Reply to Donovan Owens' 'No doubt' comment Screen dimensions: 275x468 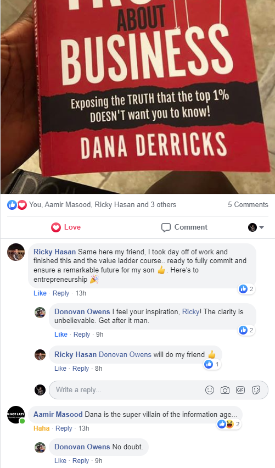point(81,460)
